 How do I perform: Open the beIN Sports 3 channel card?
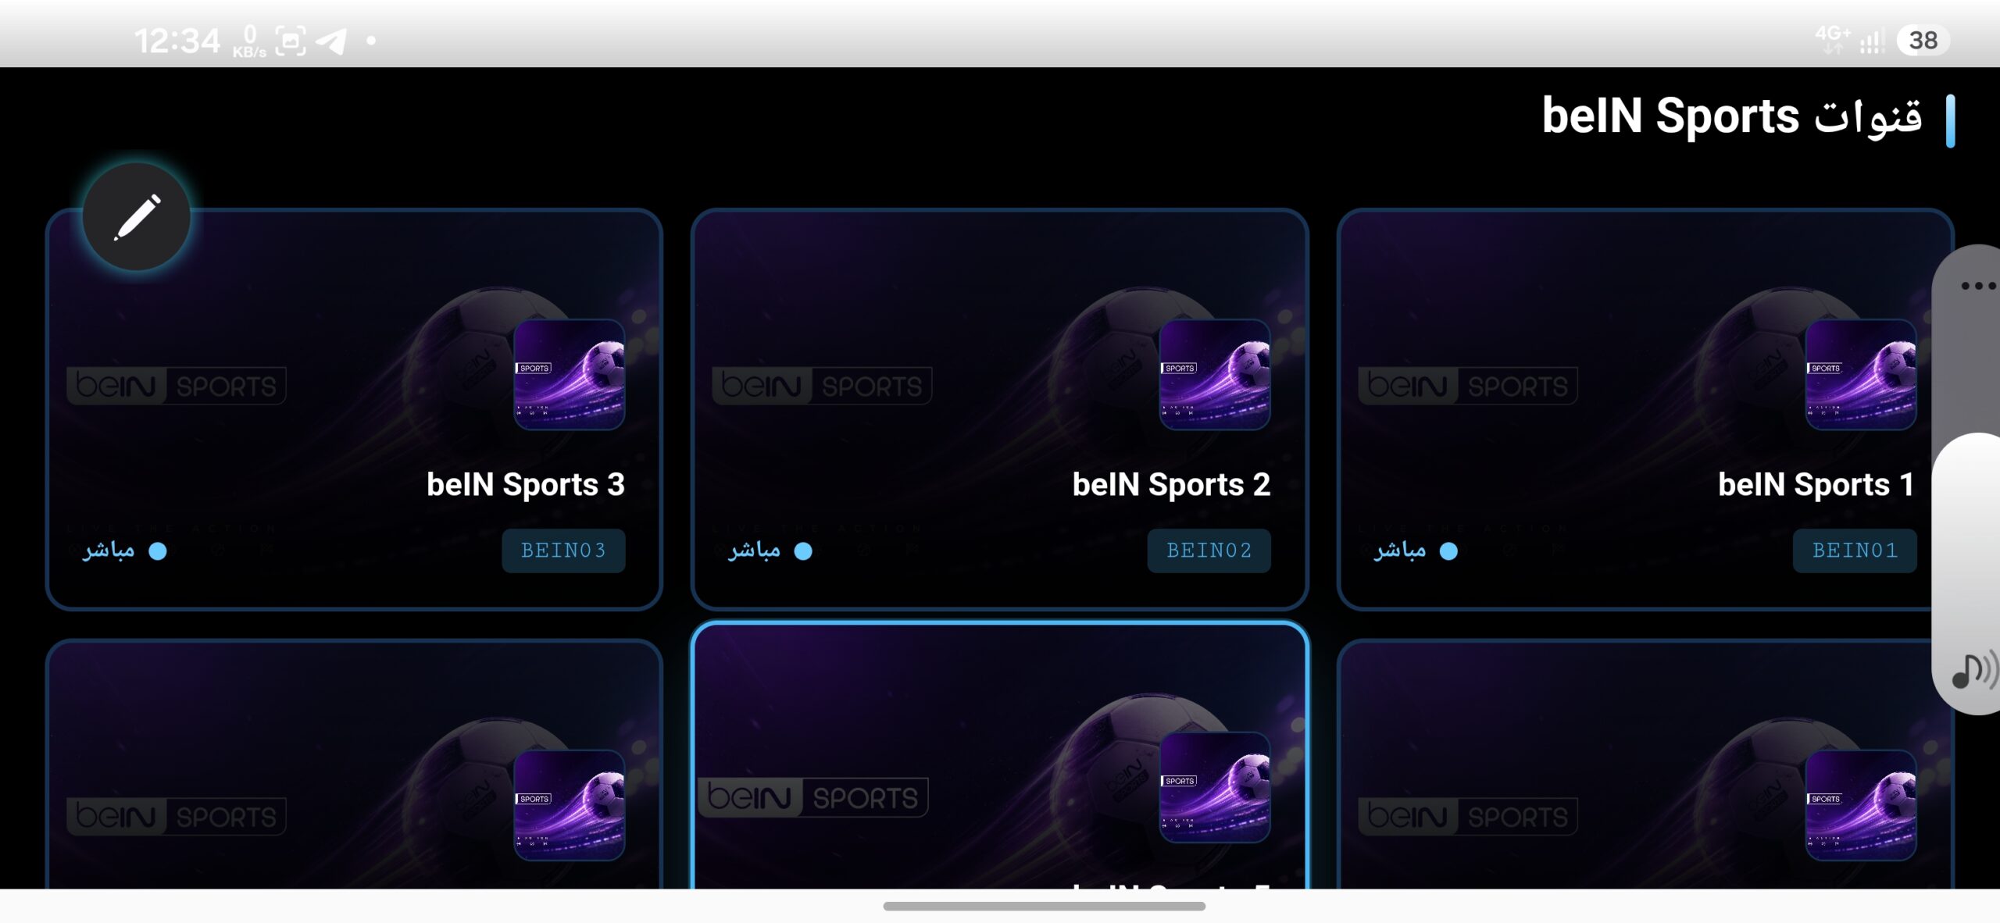pyautogui.click(x=354, y=409)
